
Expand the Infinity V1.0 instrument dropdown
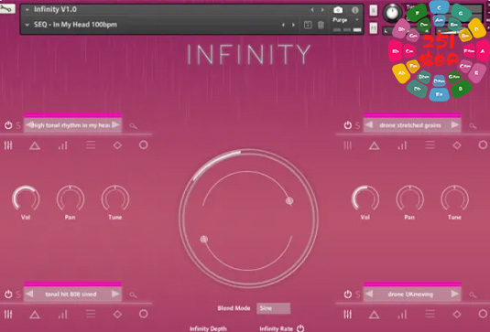(x=27, y=10)
